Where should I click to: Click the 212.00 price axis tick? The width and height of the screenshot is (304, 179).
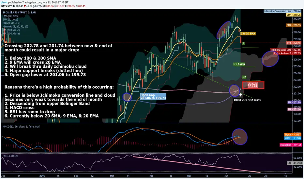click(297, 19)
